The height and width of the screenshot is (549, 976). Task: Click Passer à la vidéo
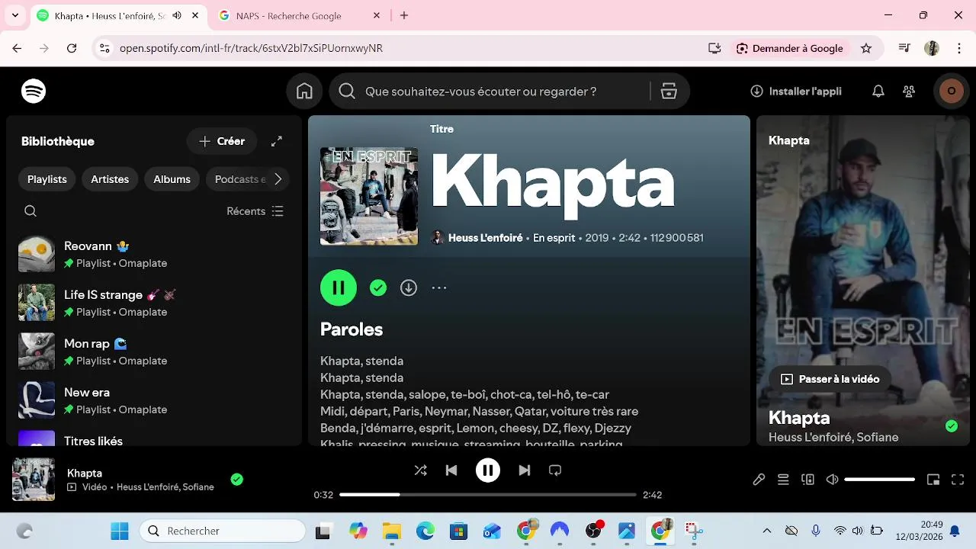830,379
